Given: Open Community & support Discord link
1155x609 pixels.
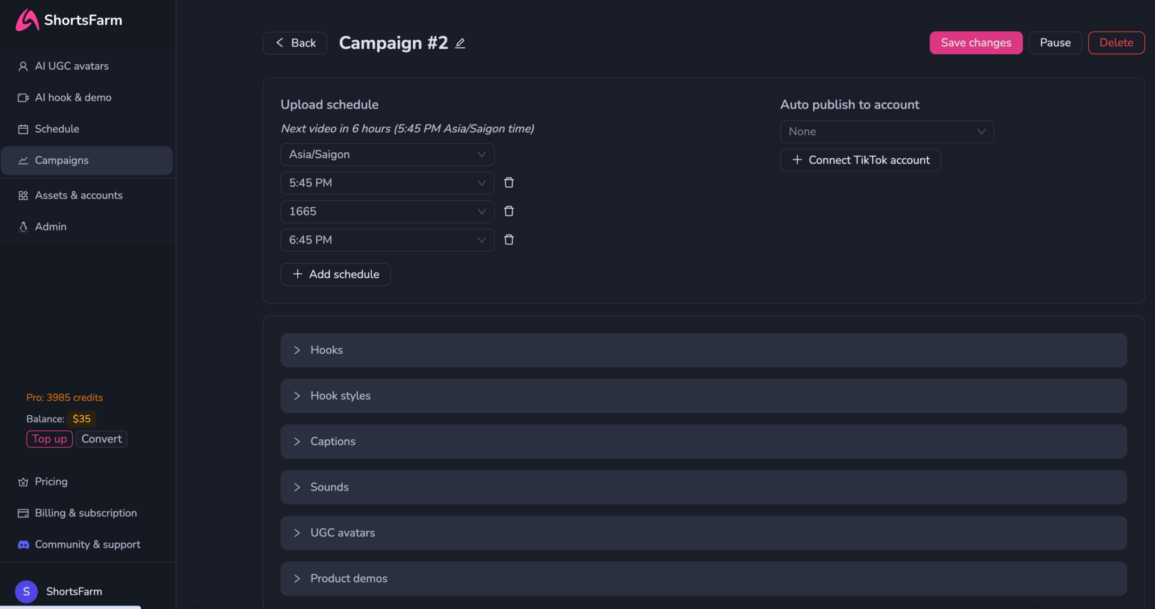Looking at the screenshot, I should tap(87, 545).
